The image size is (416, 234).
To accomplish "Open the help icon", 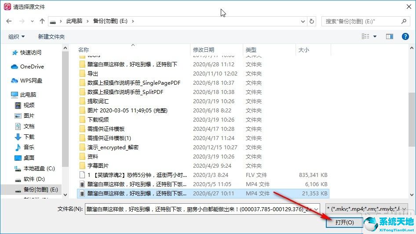I will 405,36.
